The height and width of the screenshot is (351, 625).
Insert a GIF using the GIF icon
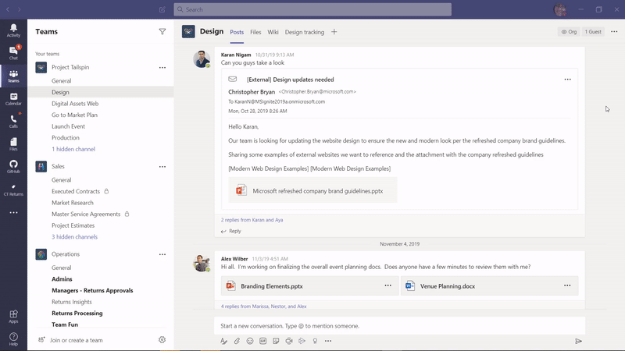(x=263, y=341)
